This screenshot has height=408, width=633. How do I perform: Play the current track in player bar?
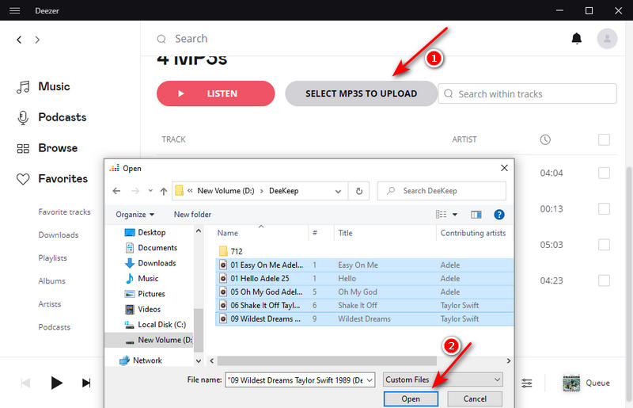point(56,383)
